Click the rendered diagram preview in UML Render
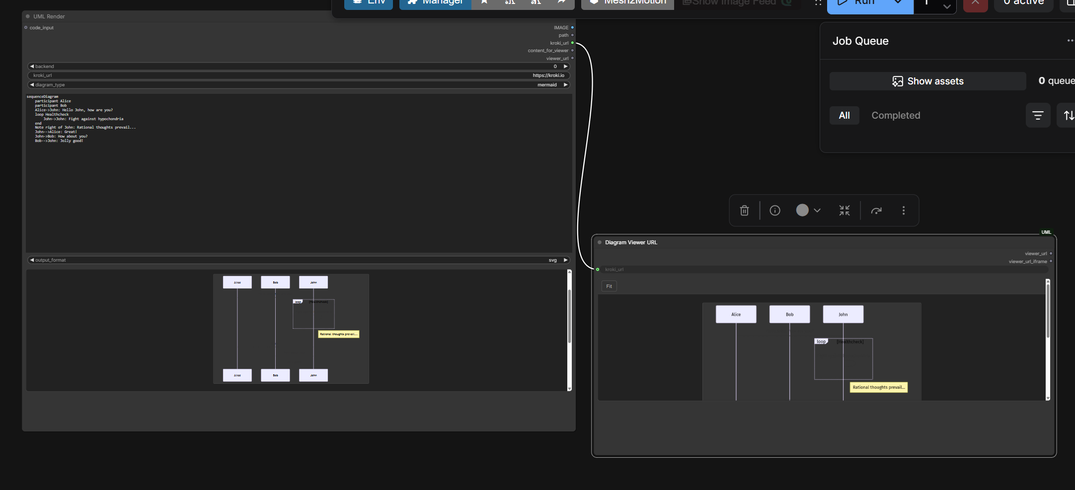Image resolution: width=1075 pixels, height=490 pixels. tap(291, 329)
